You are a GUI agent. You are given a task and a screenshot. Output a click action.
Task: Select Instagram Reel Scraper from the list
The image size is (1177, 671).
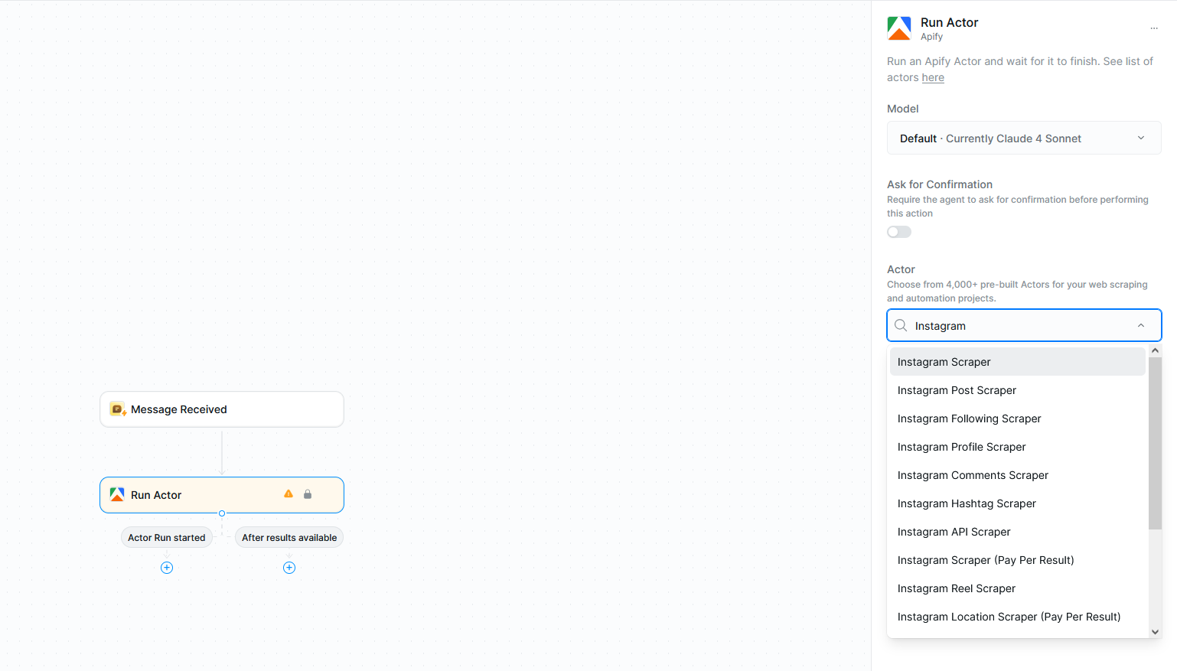(956, 588)
